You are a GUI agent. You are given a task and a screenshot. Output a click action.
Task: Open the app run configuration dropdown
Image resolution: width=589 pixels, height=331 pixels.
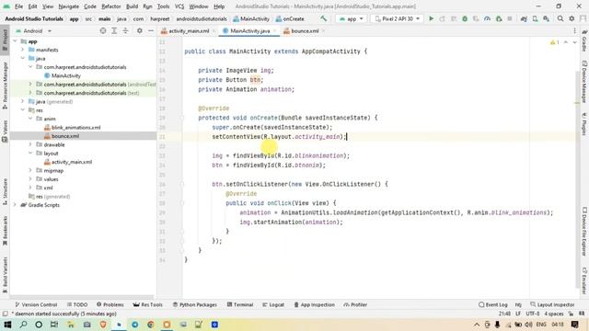click(352, 18)
